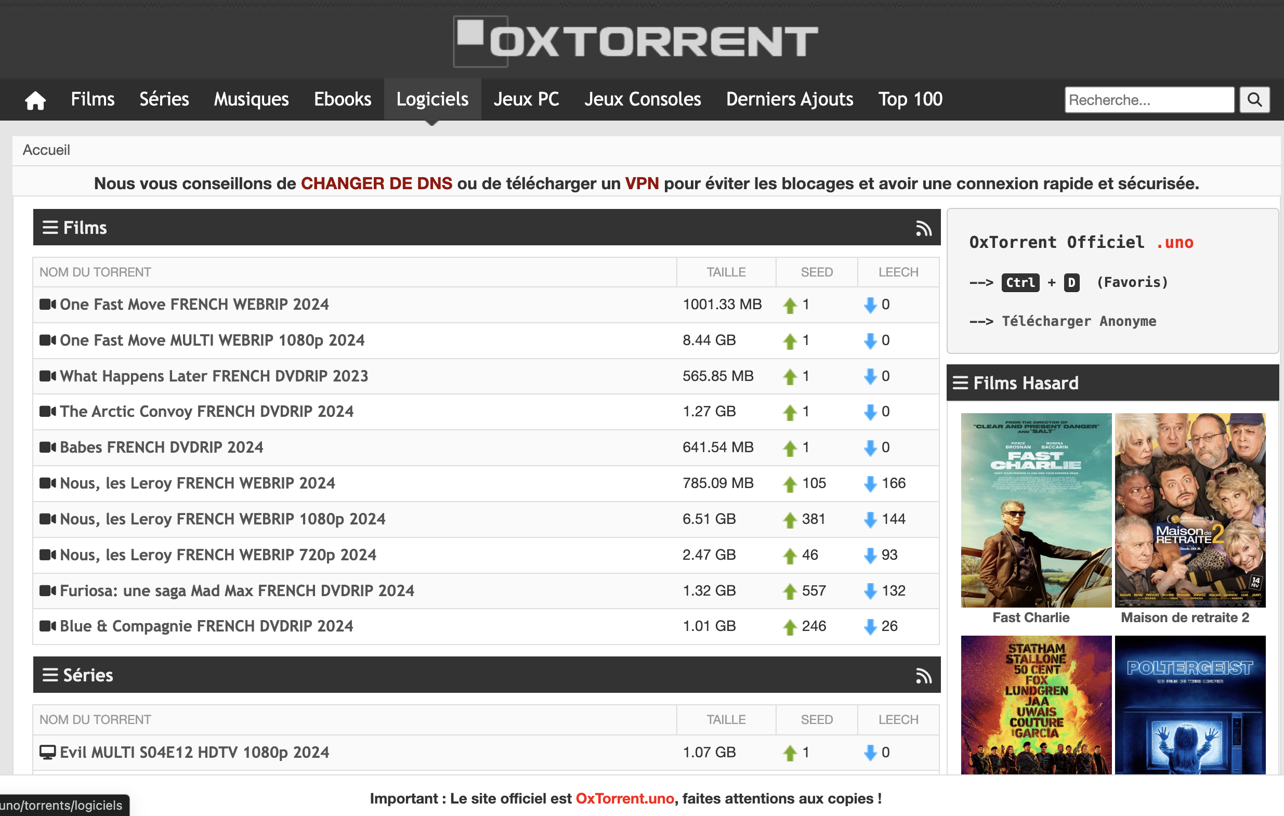The height and width of the screenshot is (816, 1284).
Task: Click the Télécharger Anonyme link
Action: [1078, 321]
